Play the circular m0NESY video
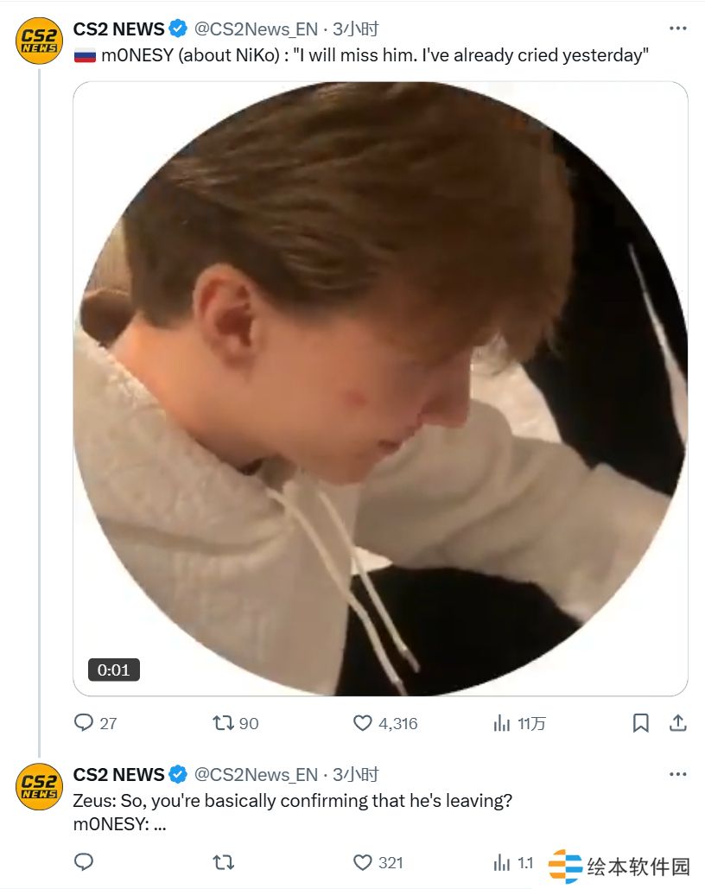The height and width of the screenshot is (889, 705). [x=380, y=389]
